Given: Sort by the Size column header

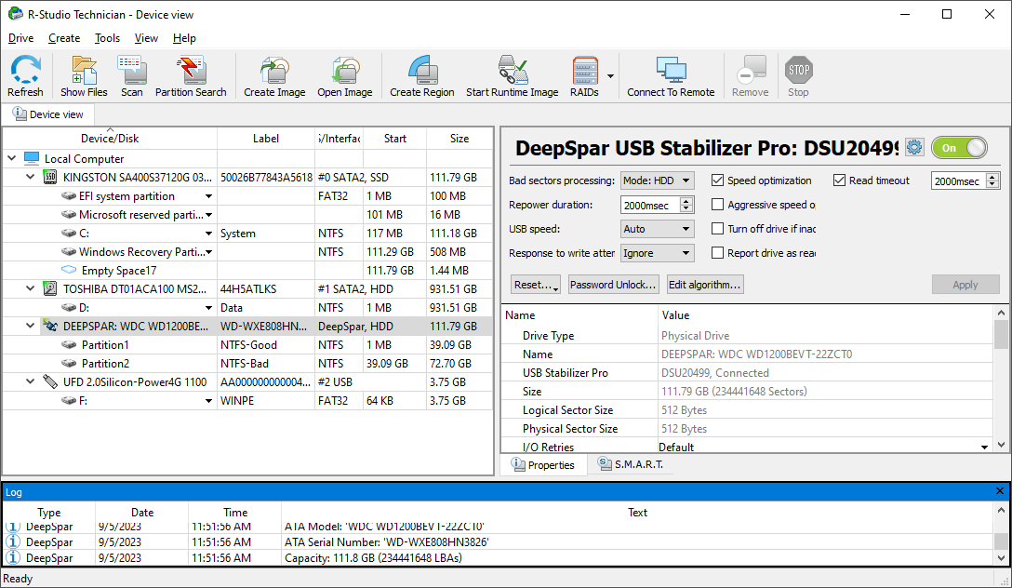Looking at the screenshot, I should (x=459, y=138).
